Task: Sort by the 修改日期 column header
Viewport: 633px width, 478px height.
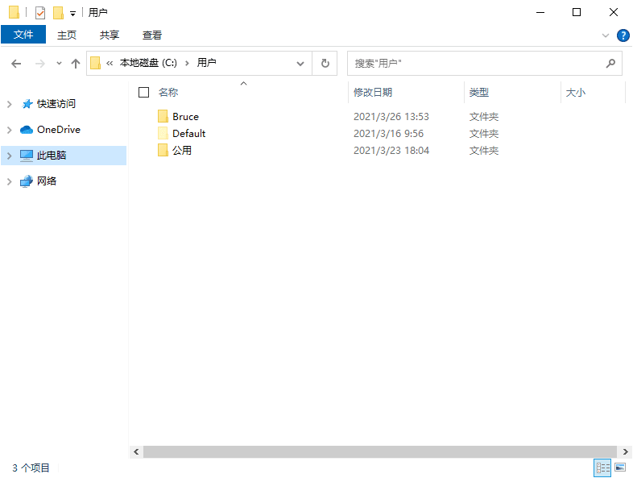Action: [373, 93]
